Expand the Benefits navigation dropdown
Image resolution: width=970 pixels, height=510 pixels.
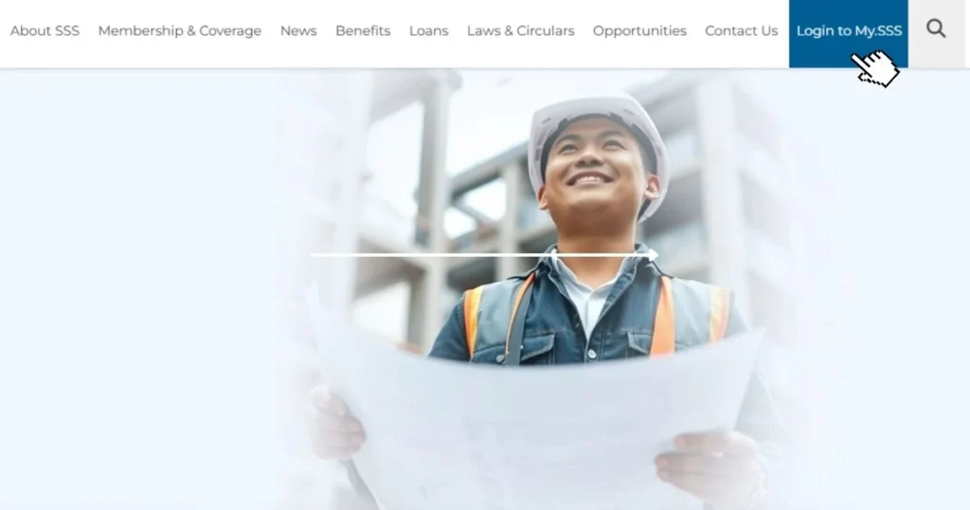[x=363, y=31]
